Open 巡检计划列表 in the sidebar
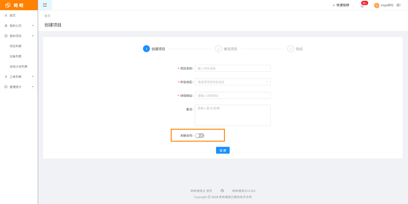The height and width of the screenshot is (204, 408). click(19, 66)
